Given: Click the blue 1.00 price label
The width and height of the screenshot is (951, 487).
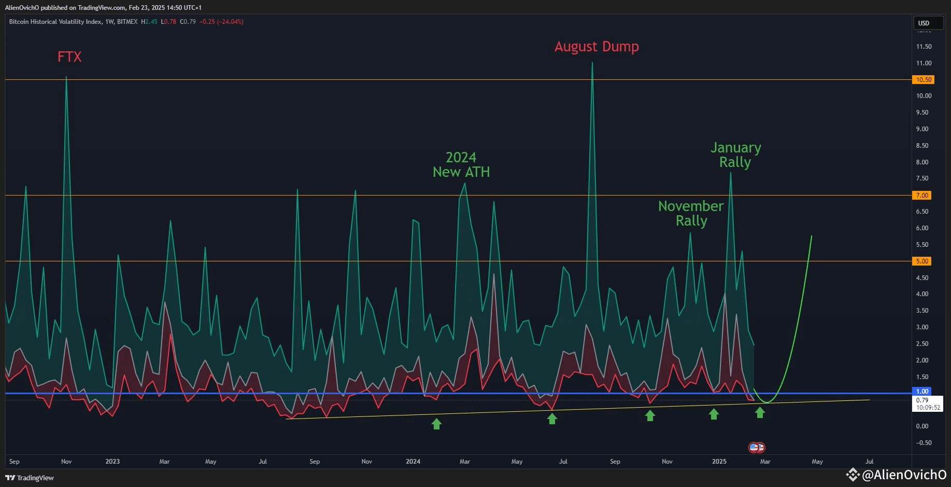Looking at the screenshot, I should coord(922,392).
